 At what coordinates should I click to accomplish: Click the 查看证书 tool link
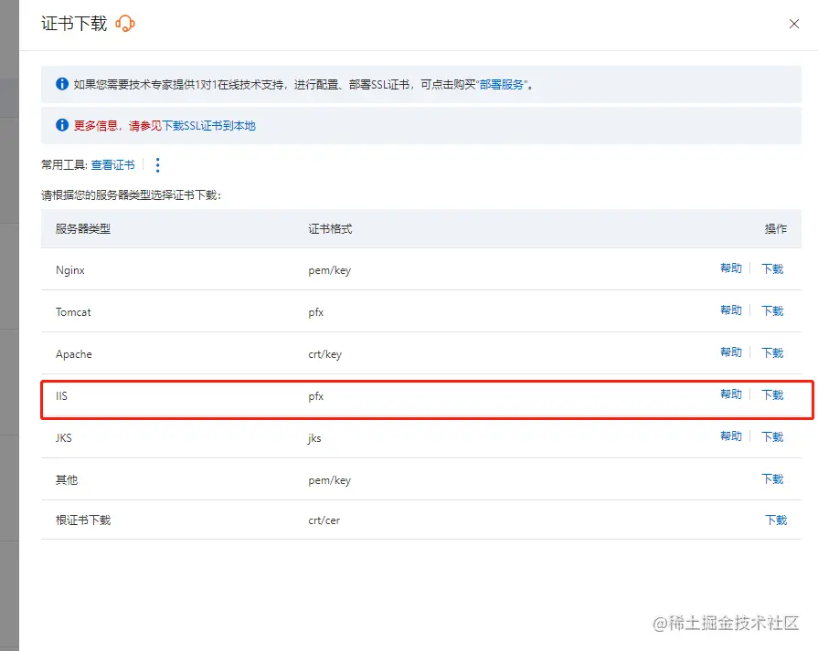click(113, 164)
